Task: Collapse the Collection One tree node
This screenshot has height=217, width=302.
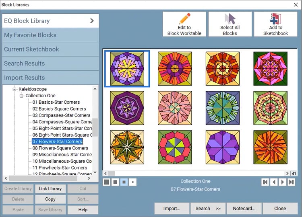Action: pyautogui.click(x=21, y=96)
